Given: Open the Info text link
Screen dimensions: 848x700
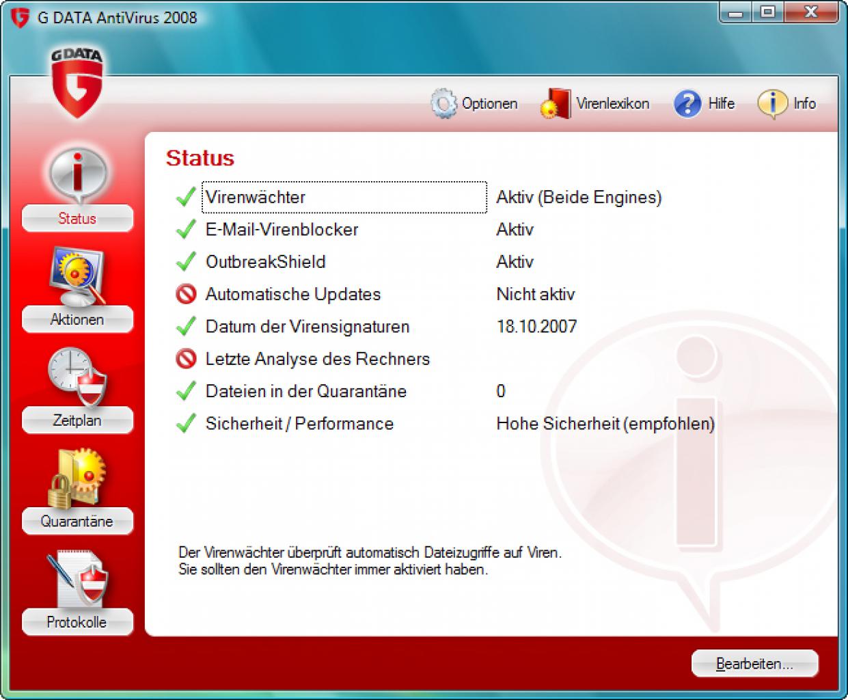Looking at the screenshot, I should [804, 104].
